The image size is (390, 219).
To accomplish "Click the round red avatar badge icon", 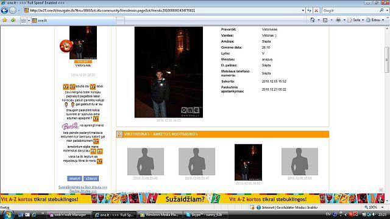I will [66, 46].
